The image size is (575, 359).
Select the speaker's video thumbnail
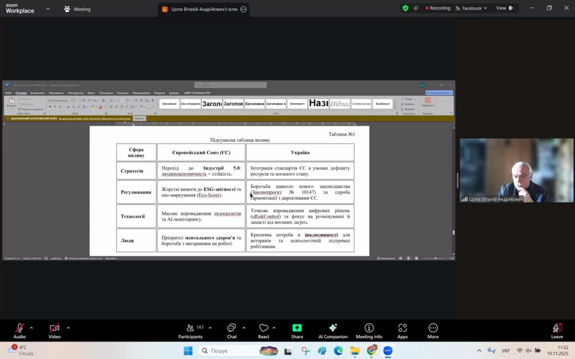(517, 170)
